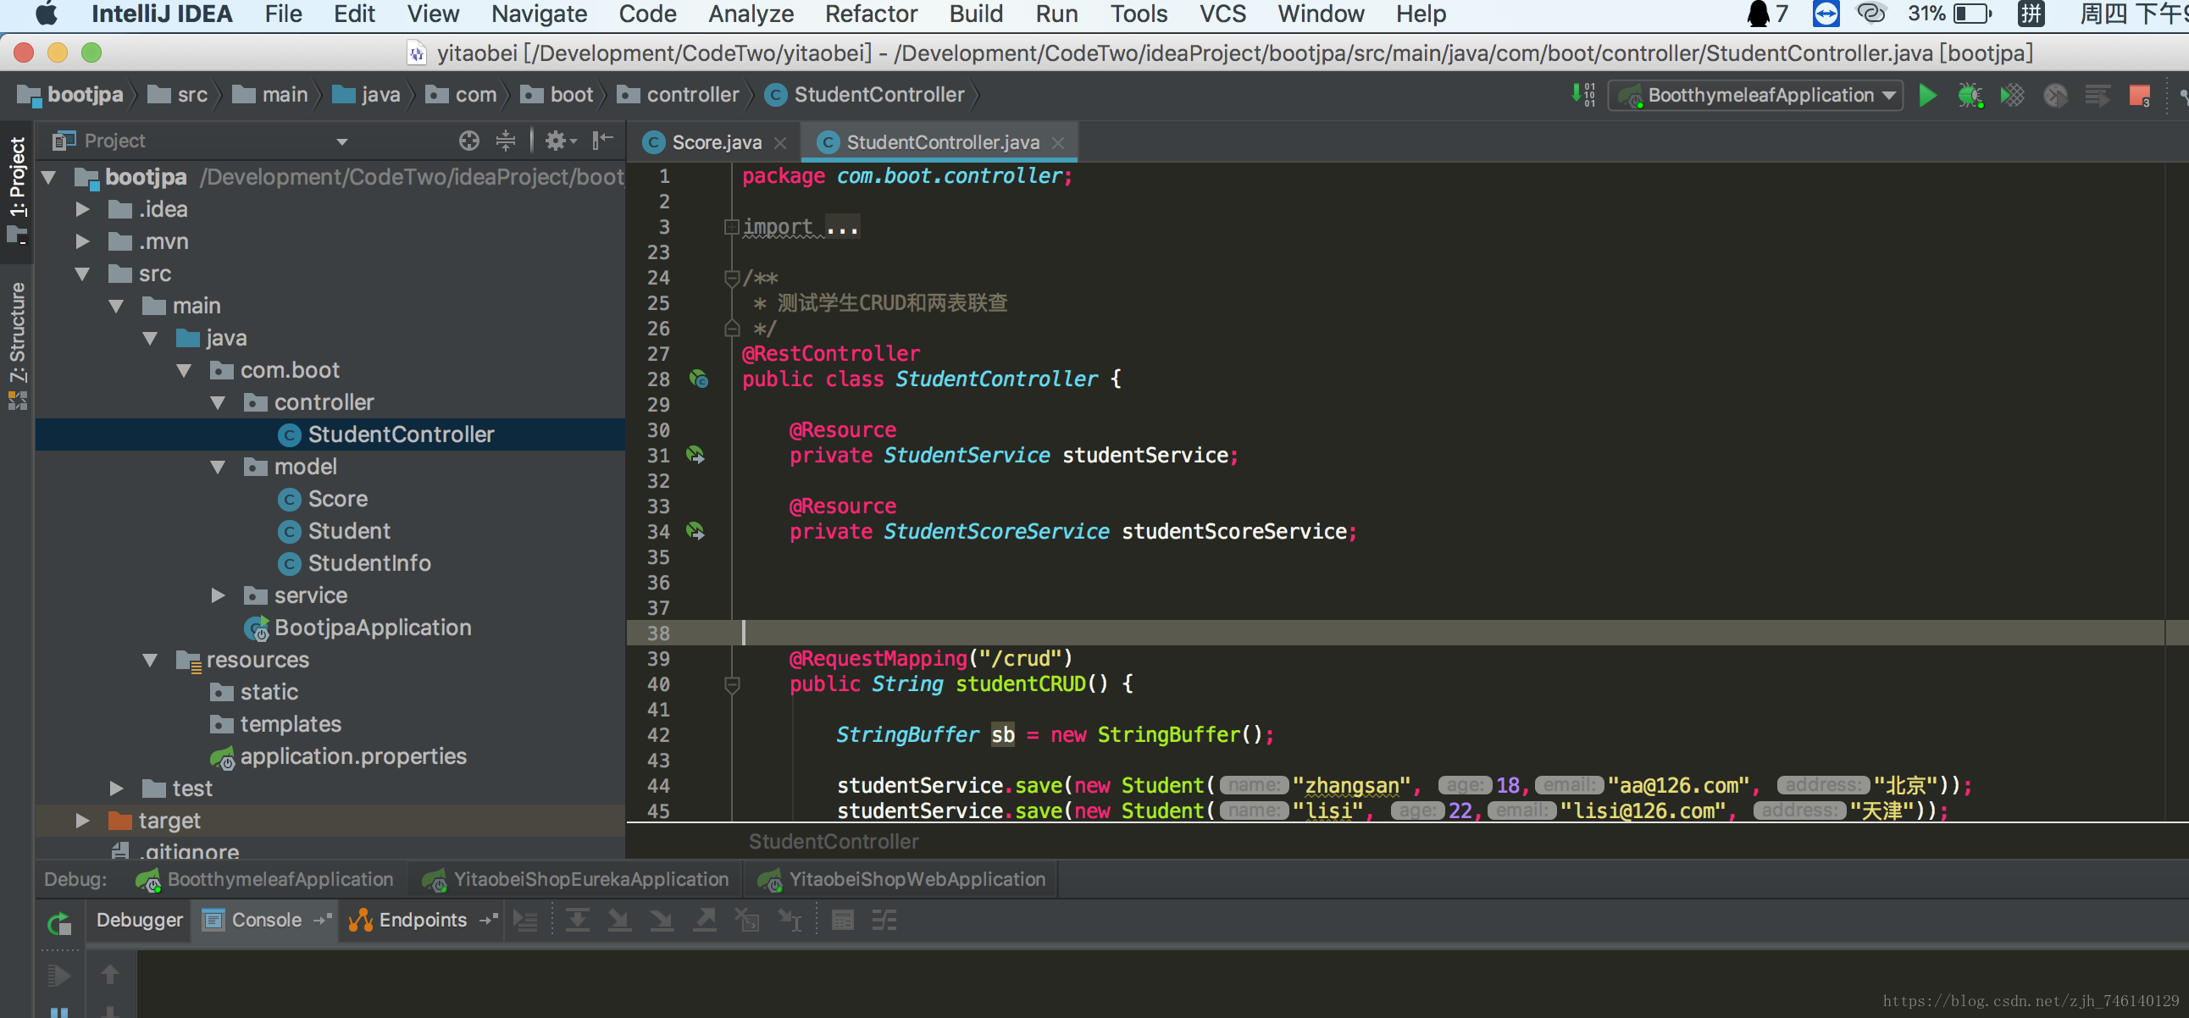Hide the Project tool window

pos(602,141)
